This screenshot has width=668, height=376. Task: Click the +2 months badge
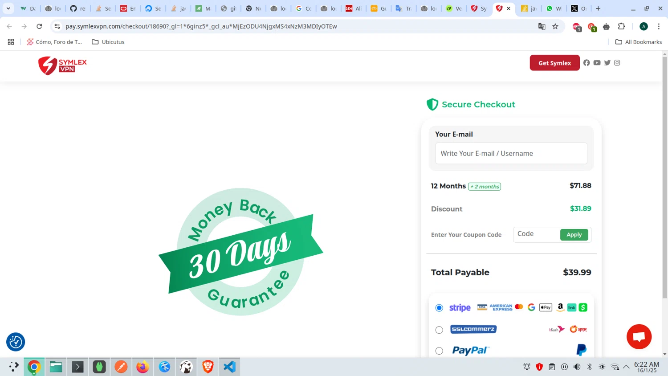coord(485,187)
